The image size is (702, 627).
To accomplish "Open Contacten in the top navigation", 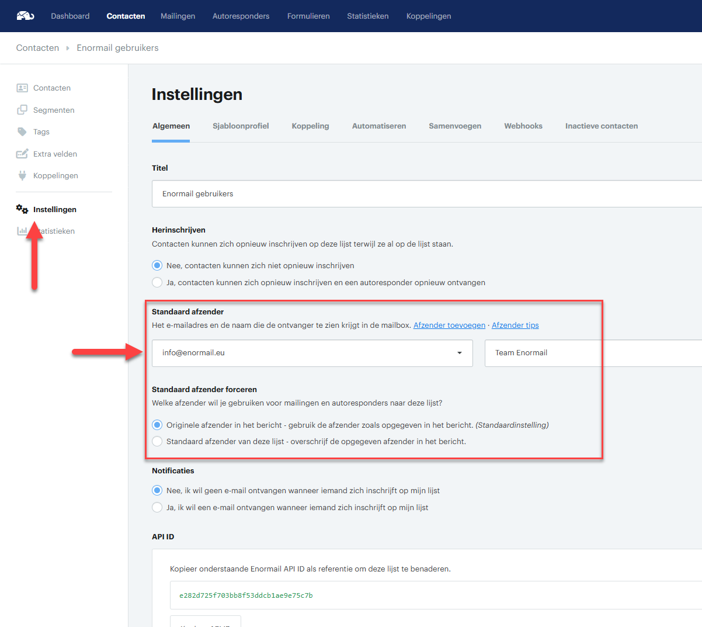I will click(x=126, y=16).
